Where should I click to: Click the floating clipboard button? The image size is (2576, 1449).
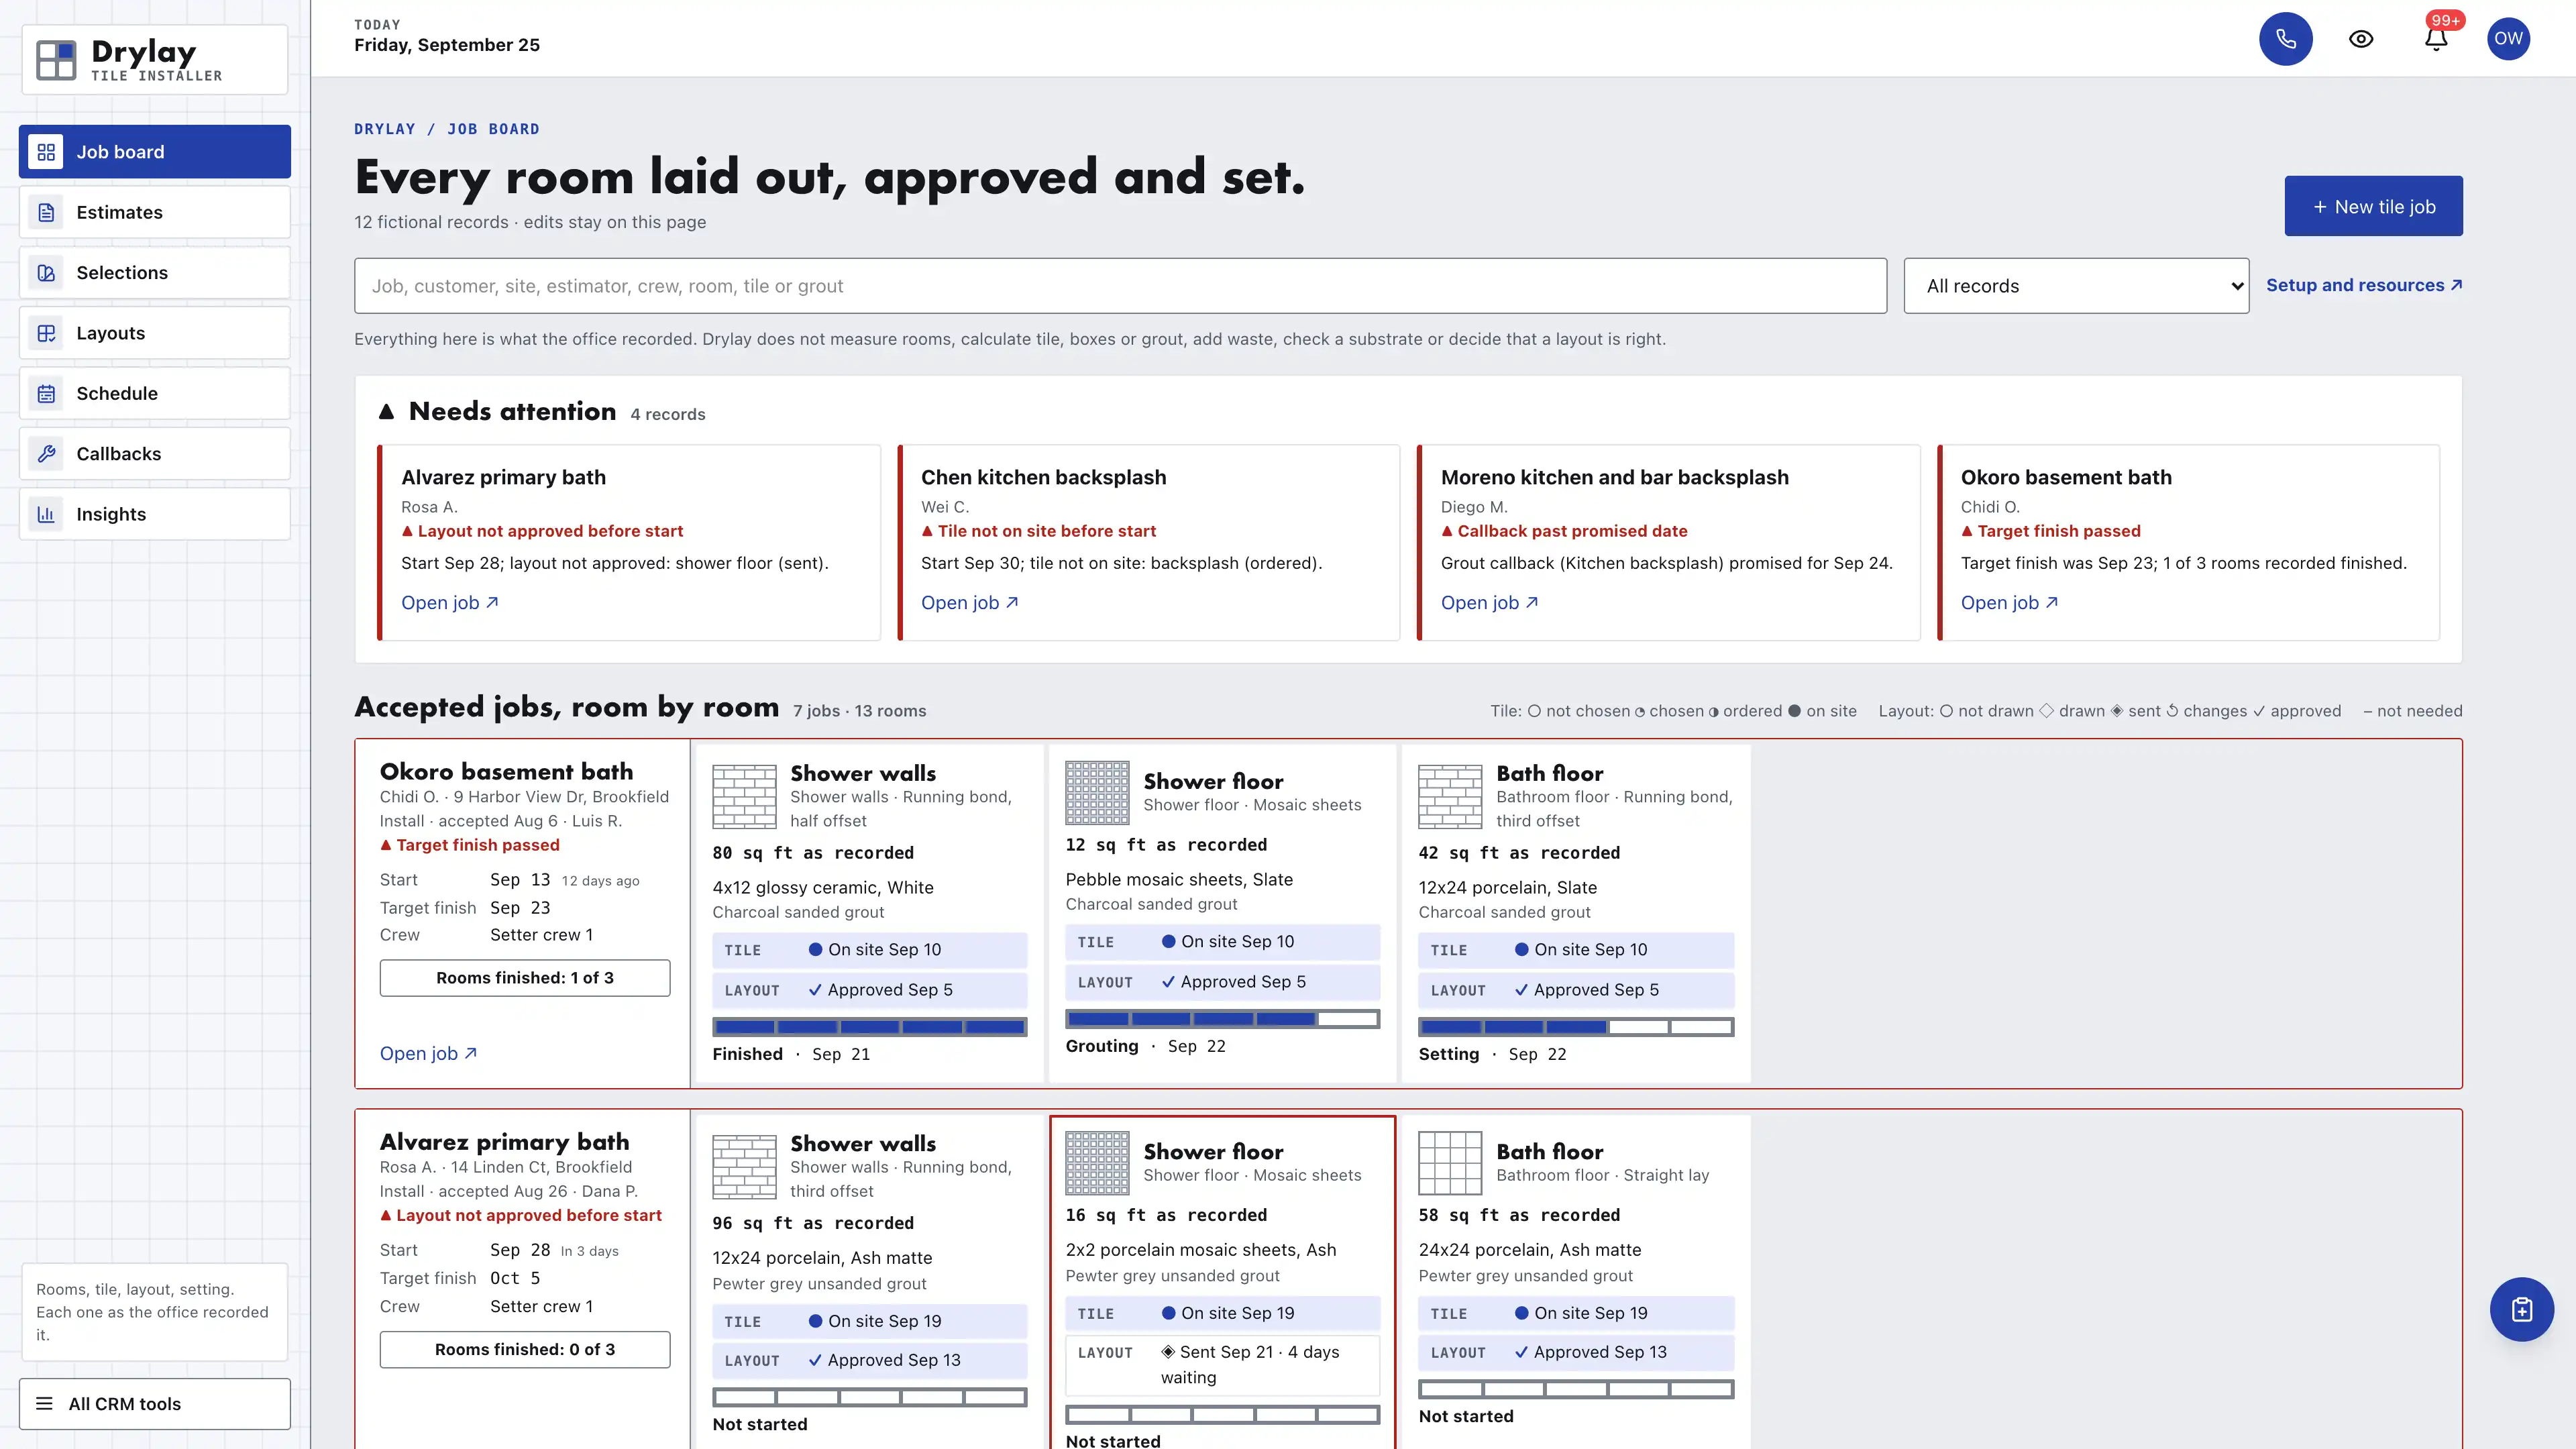coord(2521,1309)
